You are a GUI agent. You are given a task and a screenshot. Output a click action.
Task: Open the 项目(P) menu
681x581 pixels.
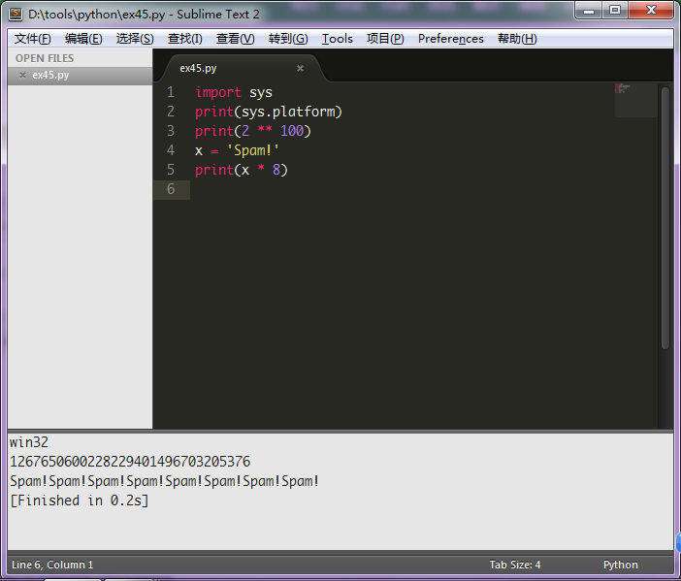click(385, 39)
